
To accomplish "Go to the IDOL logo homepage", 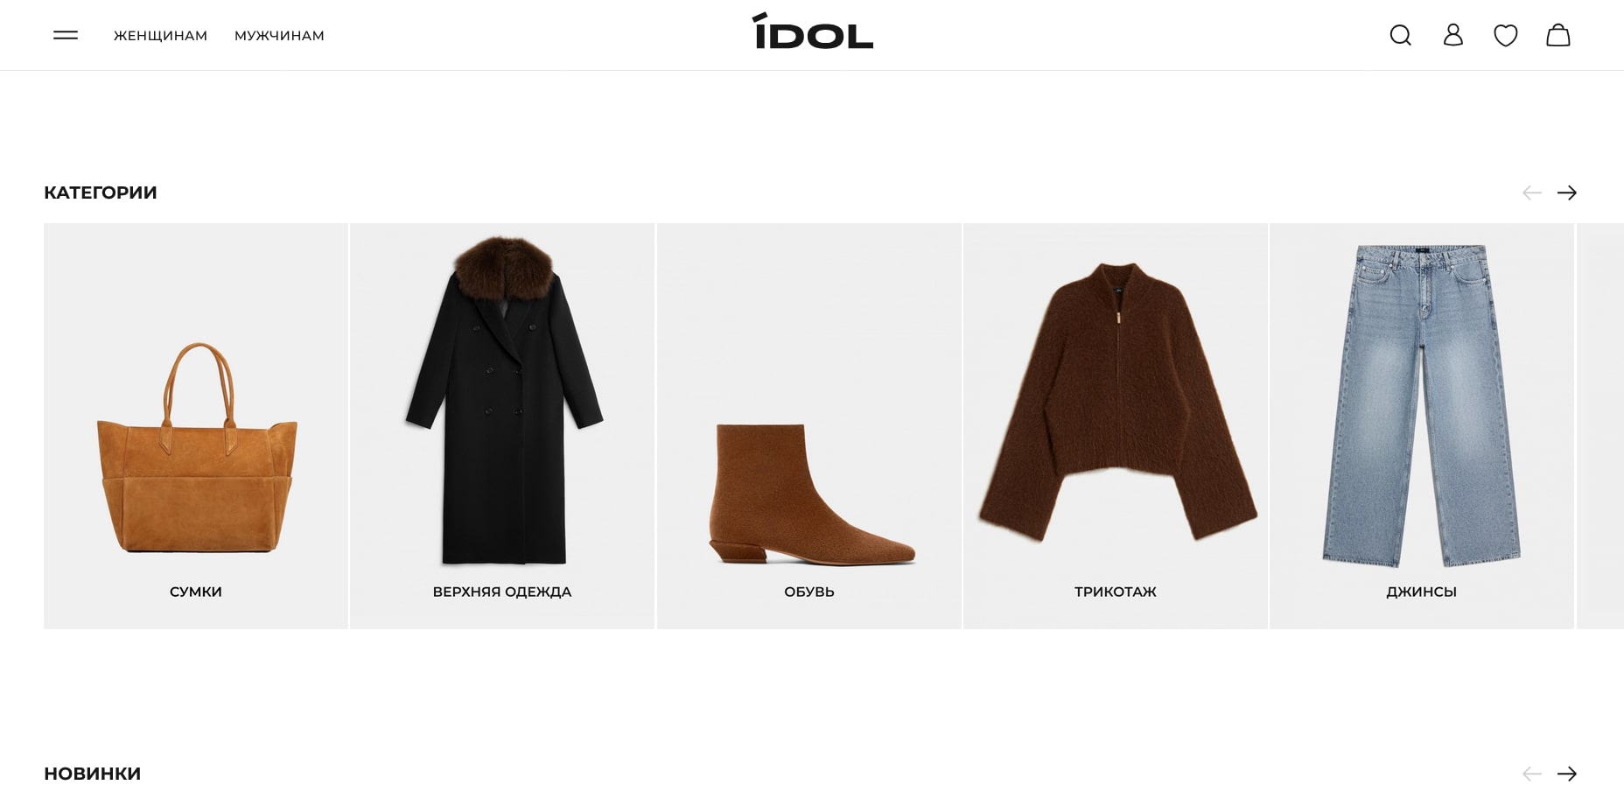I will coord(812,32).
